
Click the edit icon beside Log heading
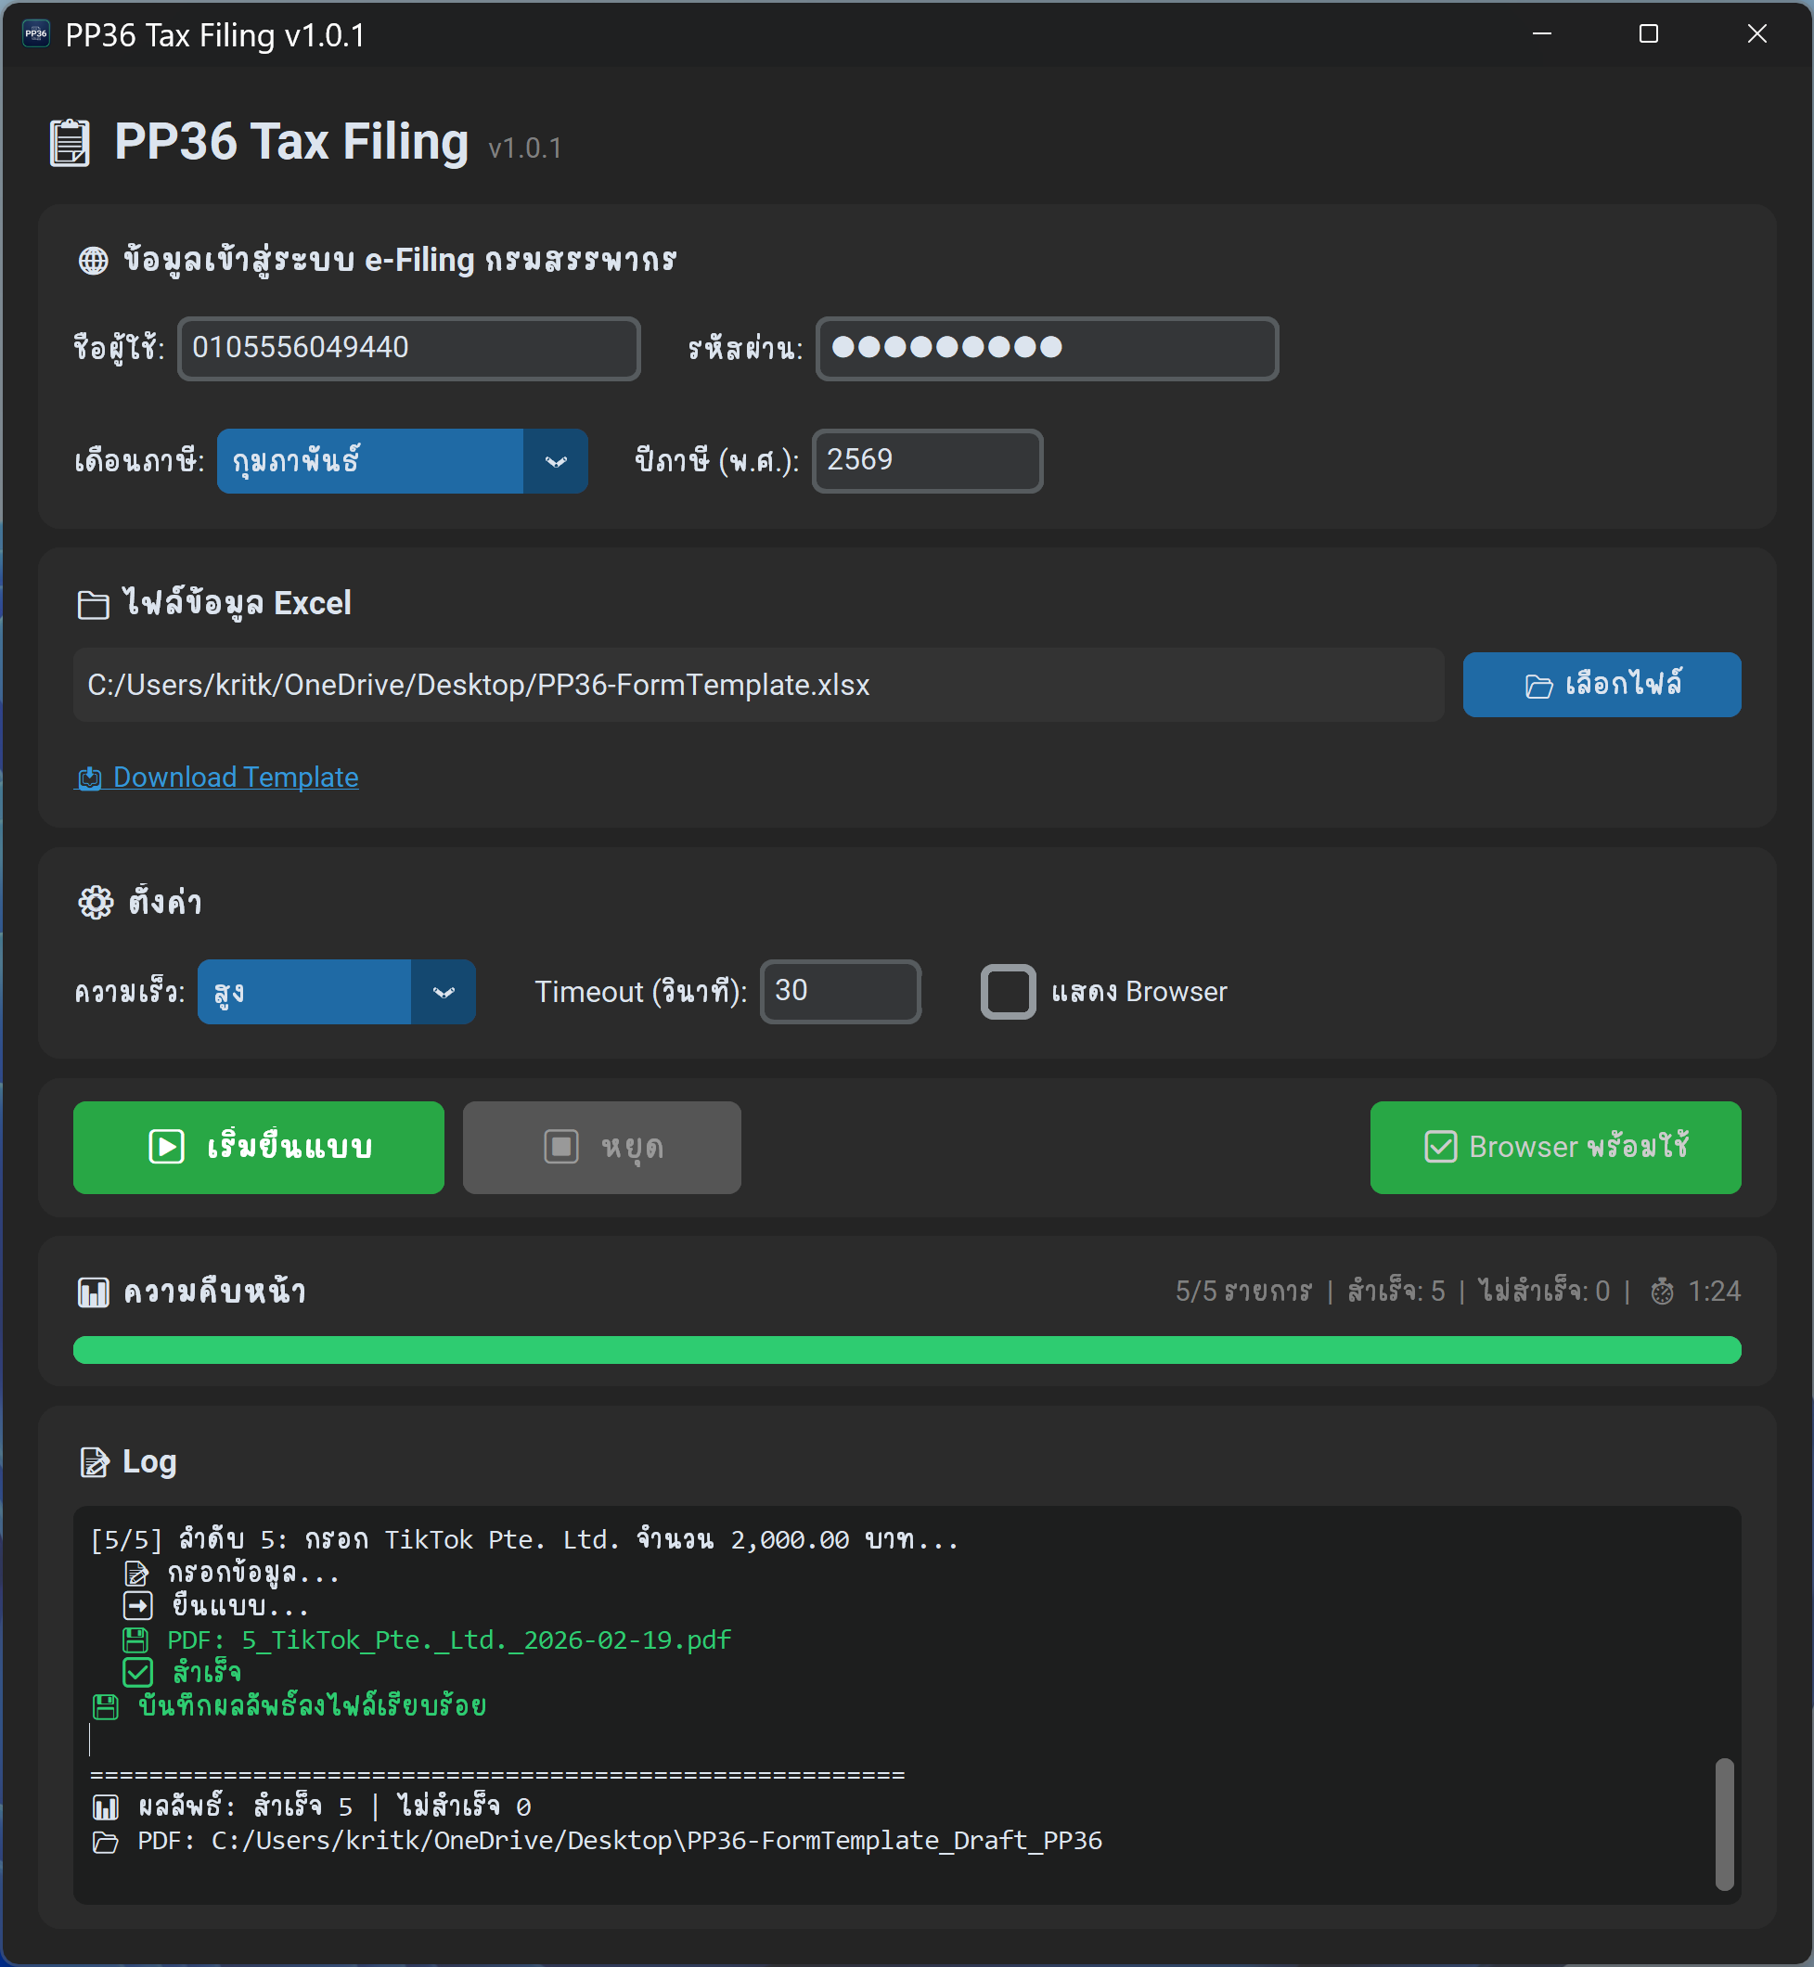(95, 1462)
